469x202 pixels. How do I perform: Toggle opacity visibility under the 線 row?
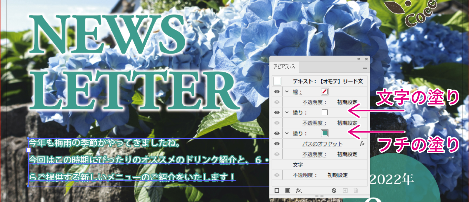pos(277,102)
